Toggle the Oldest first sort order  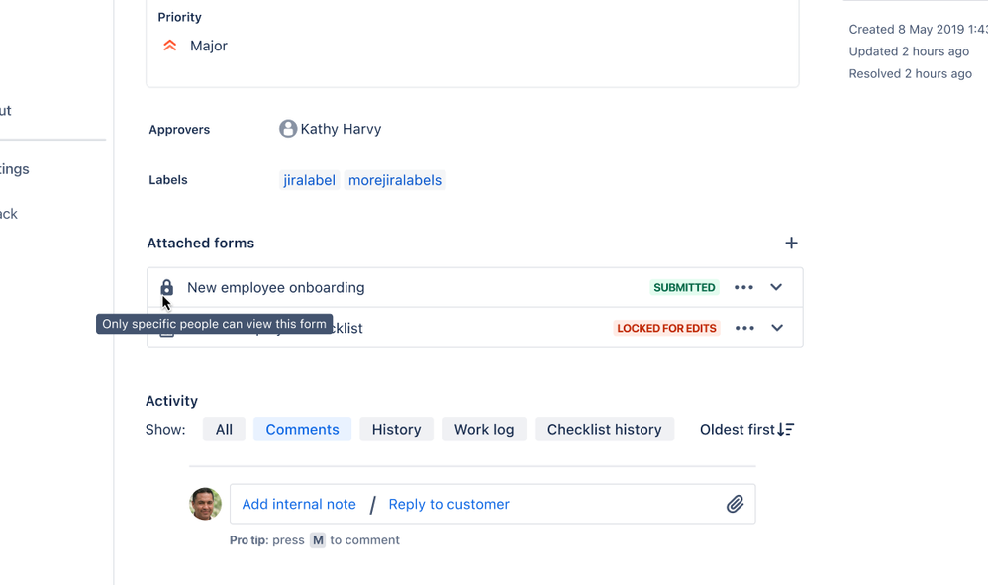[746, 429]
